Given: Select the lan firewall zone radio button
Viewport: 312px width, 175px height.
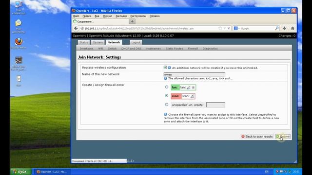Looking at the screenshot, I should [x=167, y=87].
